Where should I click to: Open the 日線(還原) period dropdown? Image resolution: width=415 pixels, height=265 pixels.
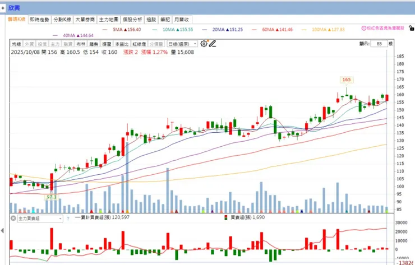point(182,44)
